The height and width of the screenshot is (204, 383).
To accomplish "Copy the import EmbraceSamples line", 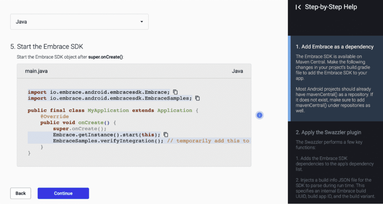I will tap(197, 98).
